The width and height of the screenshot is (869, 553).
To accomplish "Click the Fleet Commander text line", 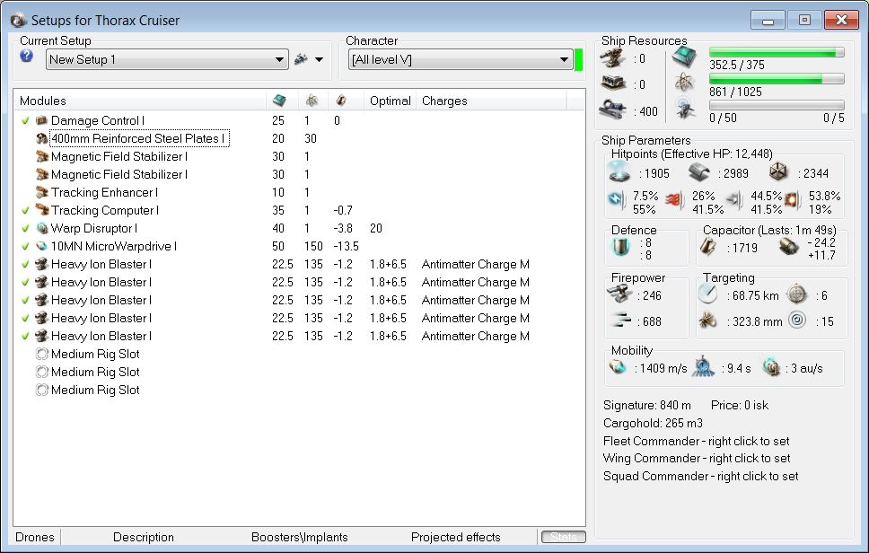I will pos(697,441).
